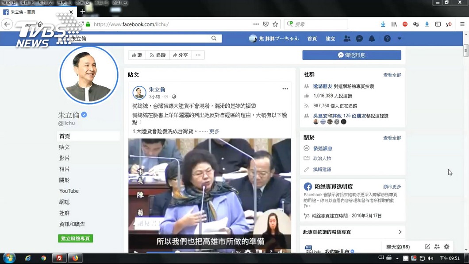Click 邀請朋友 link
Viewport: 469px width, 264px height.
pyautogui.click(x=323, y=86)
